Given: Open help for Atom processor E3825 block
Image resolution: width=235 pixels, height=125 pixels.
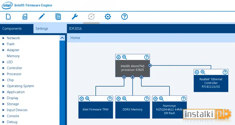Looking at the screenshot, I should (x=147, y=57).
